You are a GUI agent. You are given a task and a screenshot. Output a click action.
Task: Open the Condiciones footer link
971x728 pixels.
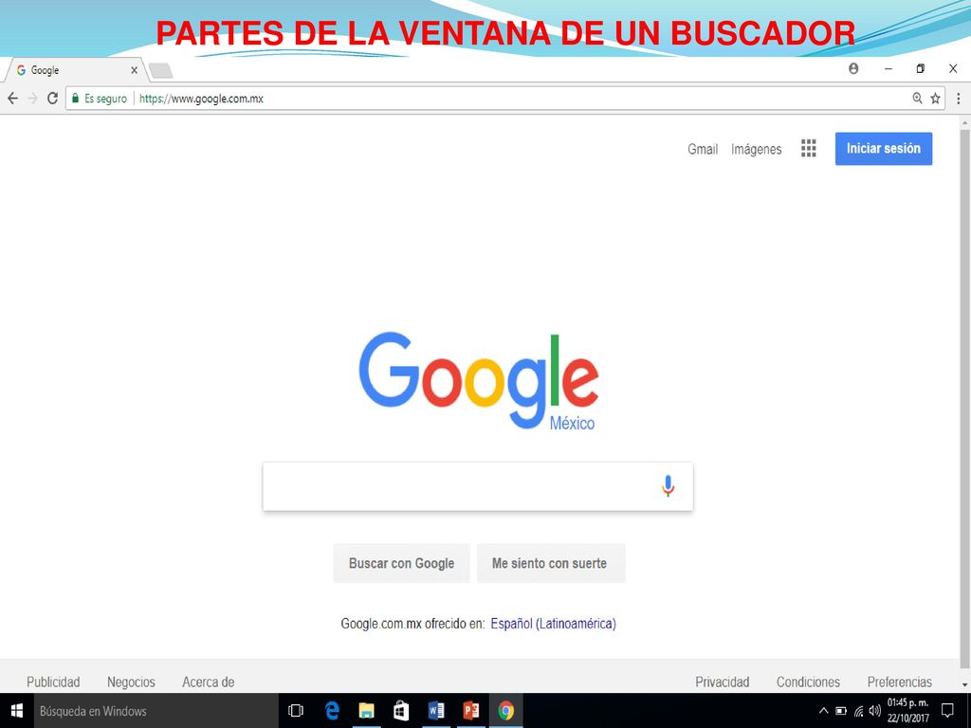808,682
